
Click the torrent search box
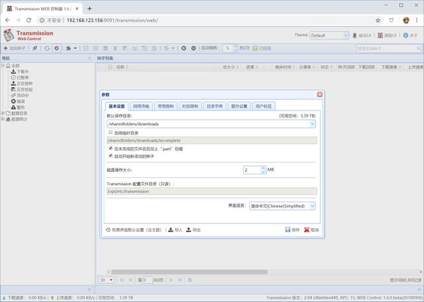[389, 48]
